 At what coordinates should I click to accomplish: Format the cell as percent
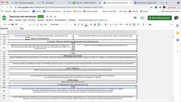pyautogui.click(x=34, y=25)
